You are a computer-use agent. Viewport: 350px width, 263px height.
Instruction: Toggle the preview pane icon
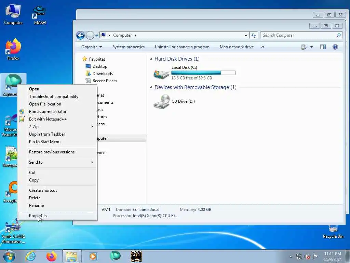pyautogui.click(x=323, y=47)
